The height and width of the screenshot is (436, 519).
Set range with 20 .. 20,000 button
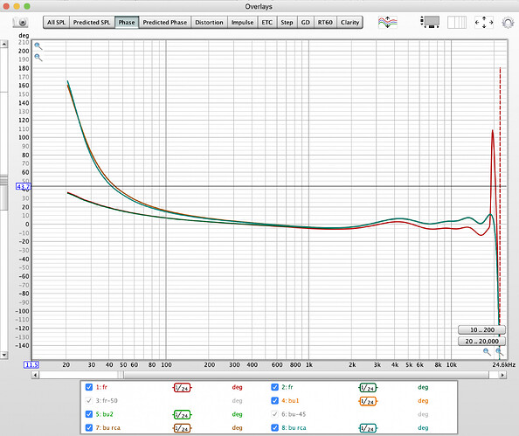[x=481, y=342]
